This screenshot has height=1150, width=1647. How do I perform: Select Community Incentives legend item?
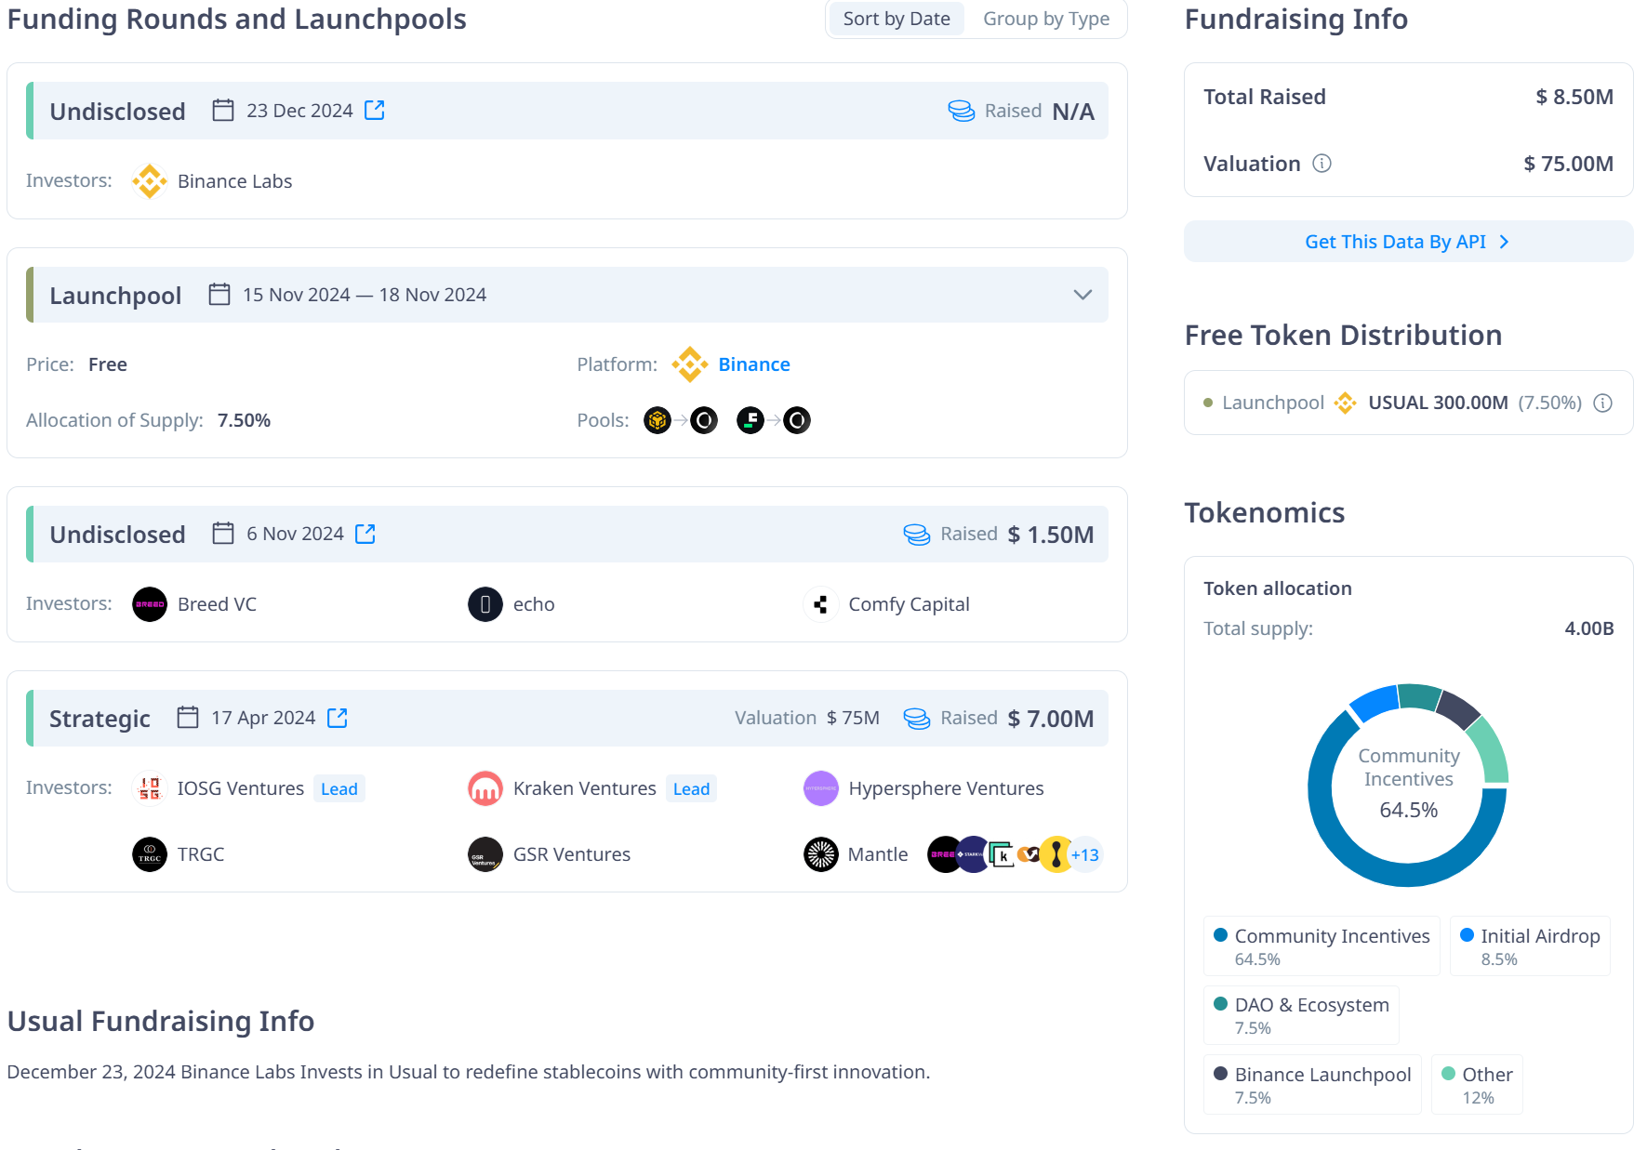pyautogui.click(x=1322, y=946)
